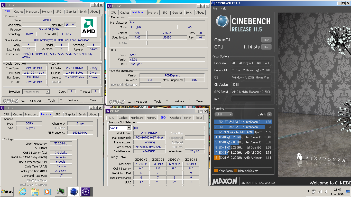The width and height of the screenshot is (351, 197).
Task: Click the Cinebench sphere logo
Action: point(222,21)
